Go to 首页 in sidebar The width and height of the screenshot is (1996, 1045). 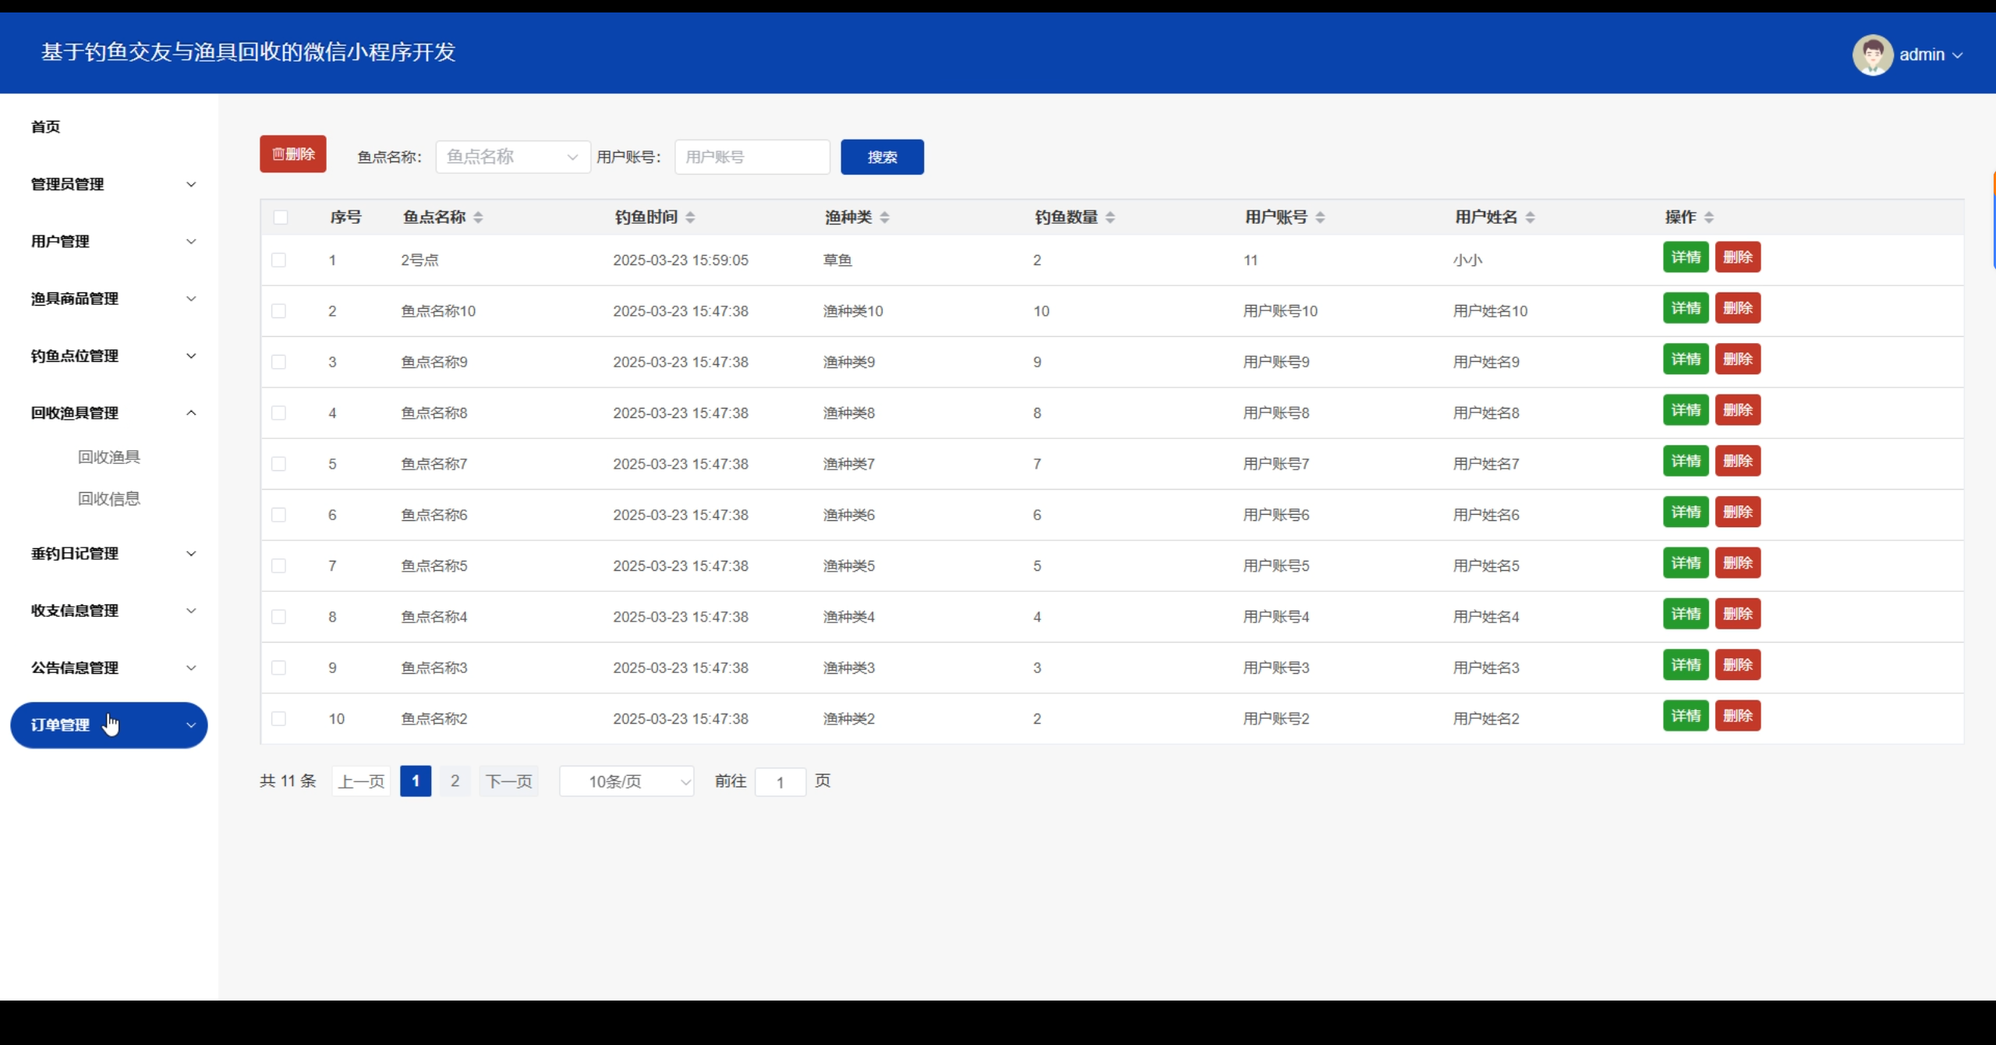pos(45,126)
